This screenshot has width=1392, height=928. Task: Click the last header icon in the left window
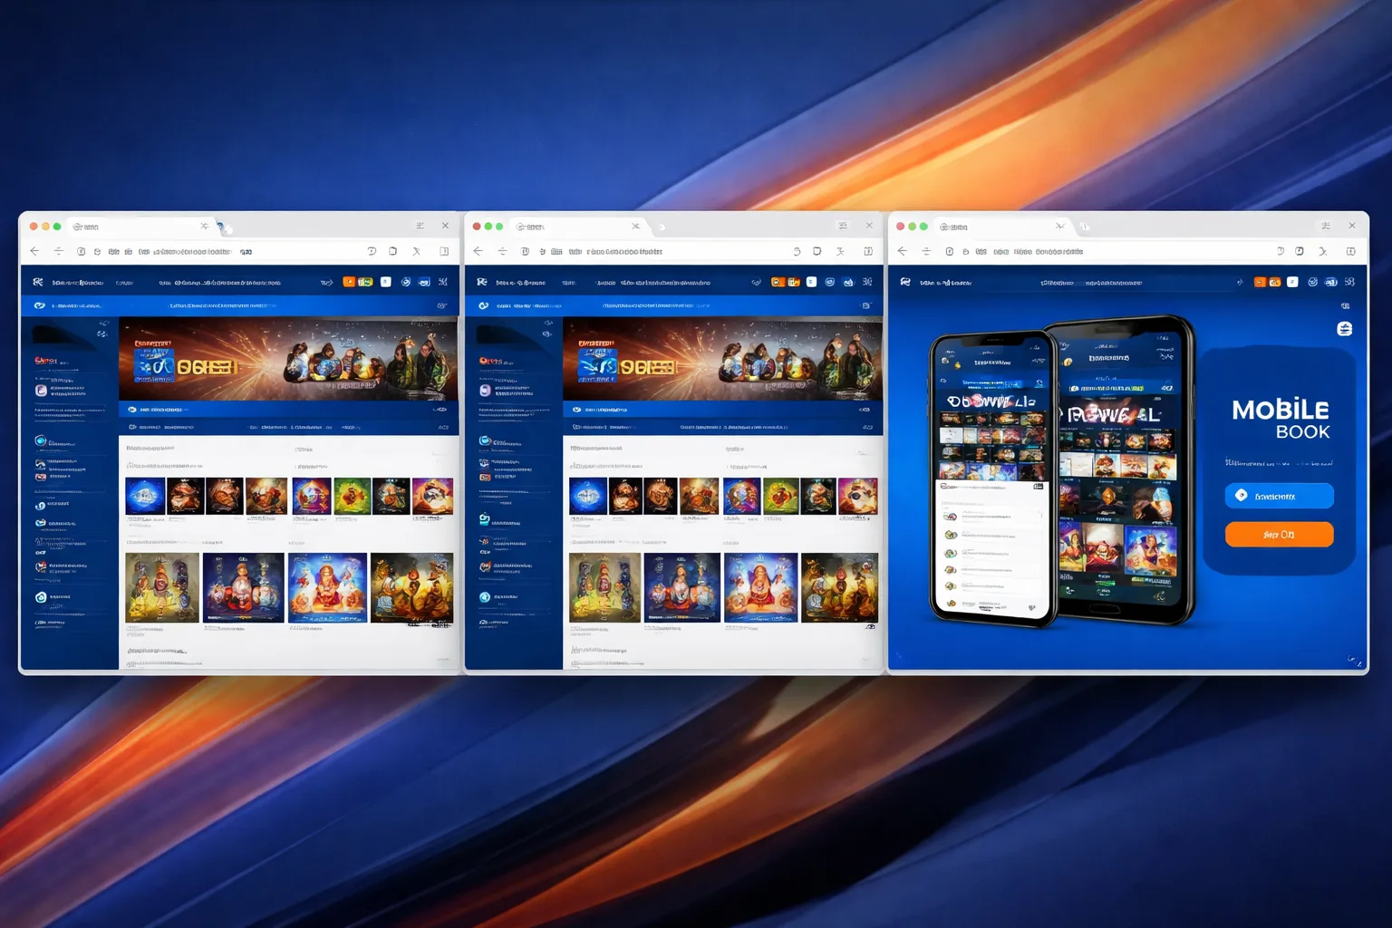coord(443,282)
